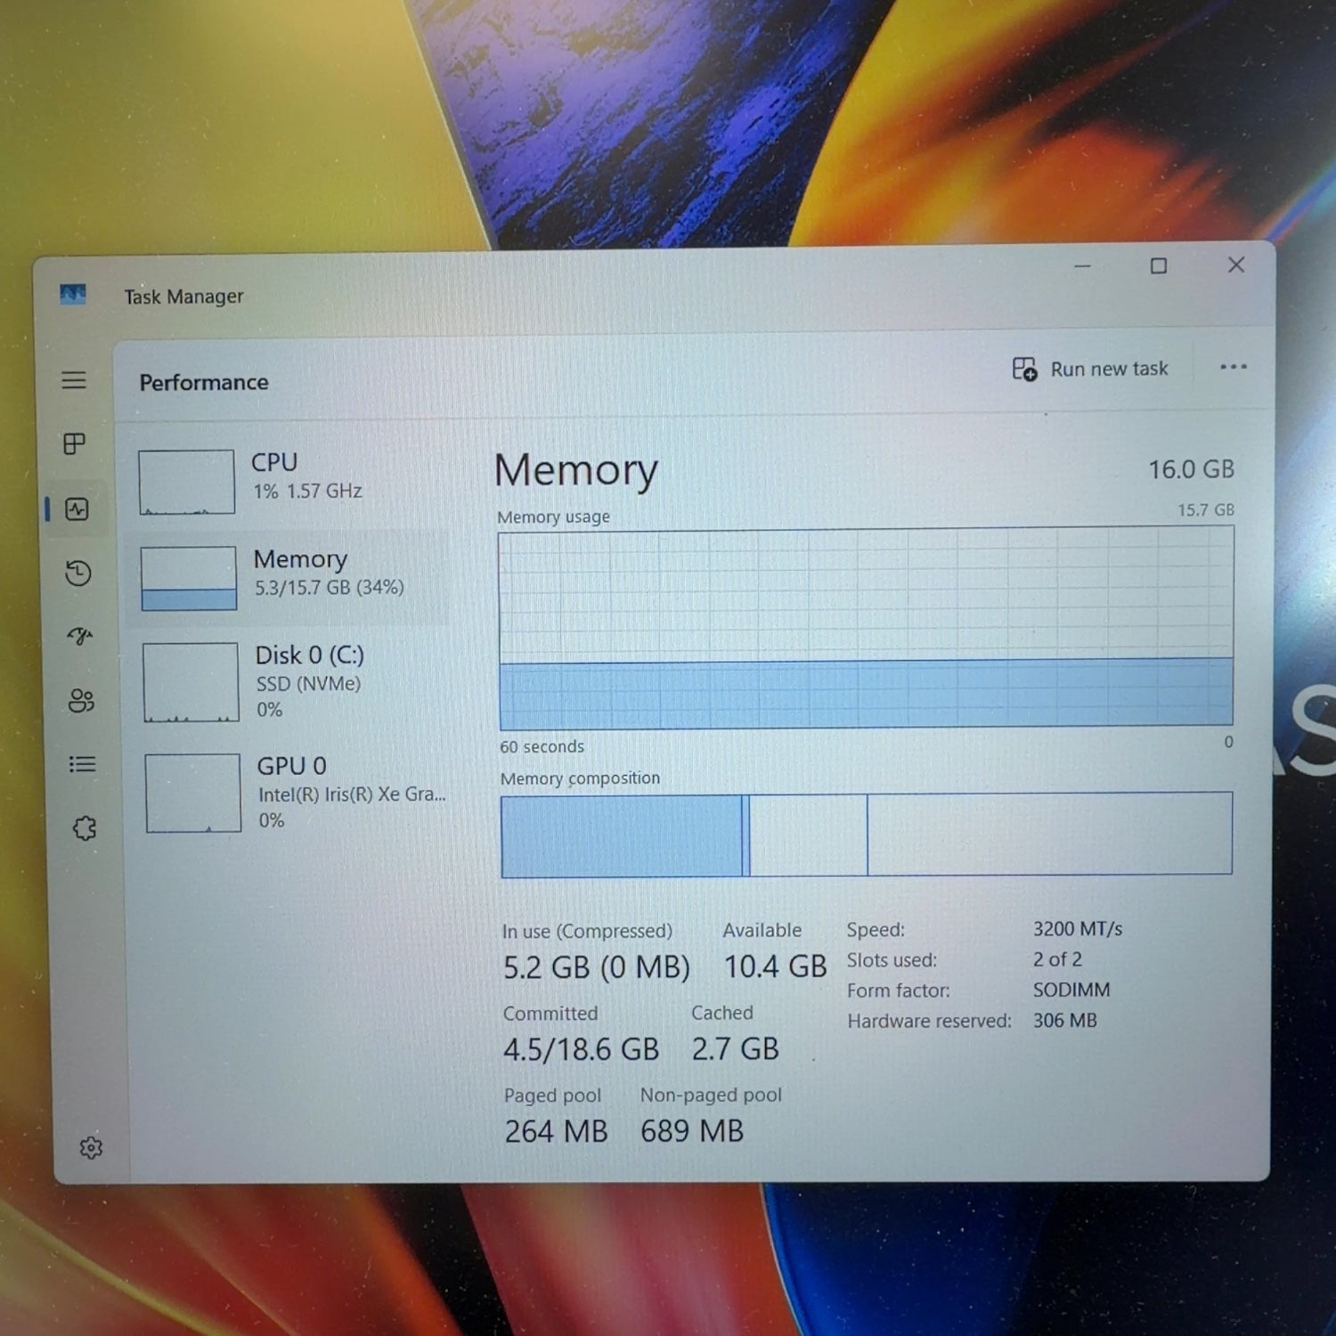Click the Memory usage graph
The width and height of the screenshot is (1336, 1336).
866,629
